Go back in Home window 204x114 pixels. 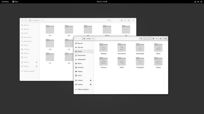[76, 39]
